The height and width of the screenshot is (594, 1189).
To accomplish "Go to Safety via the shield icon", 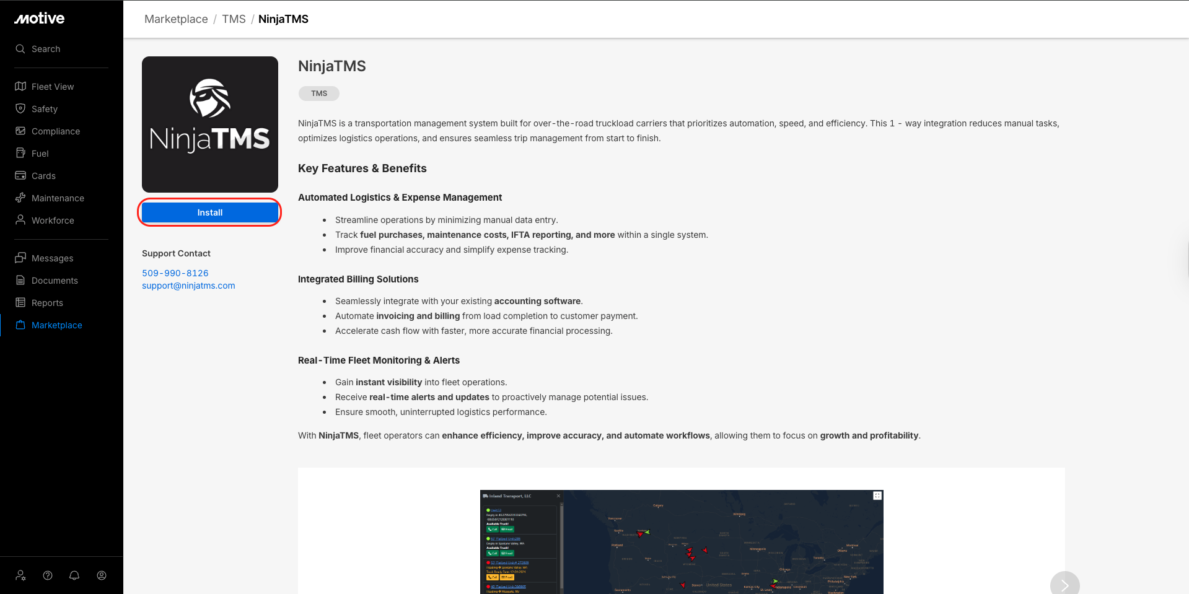I will click(x=20, y=108).
